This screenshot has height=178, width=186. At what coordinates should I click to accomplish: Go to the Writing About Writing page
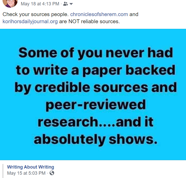[x=30, y=167]
